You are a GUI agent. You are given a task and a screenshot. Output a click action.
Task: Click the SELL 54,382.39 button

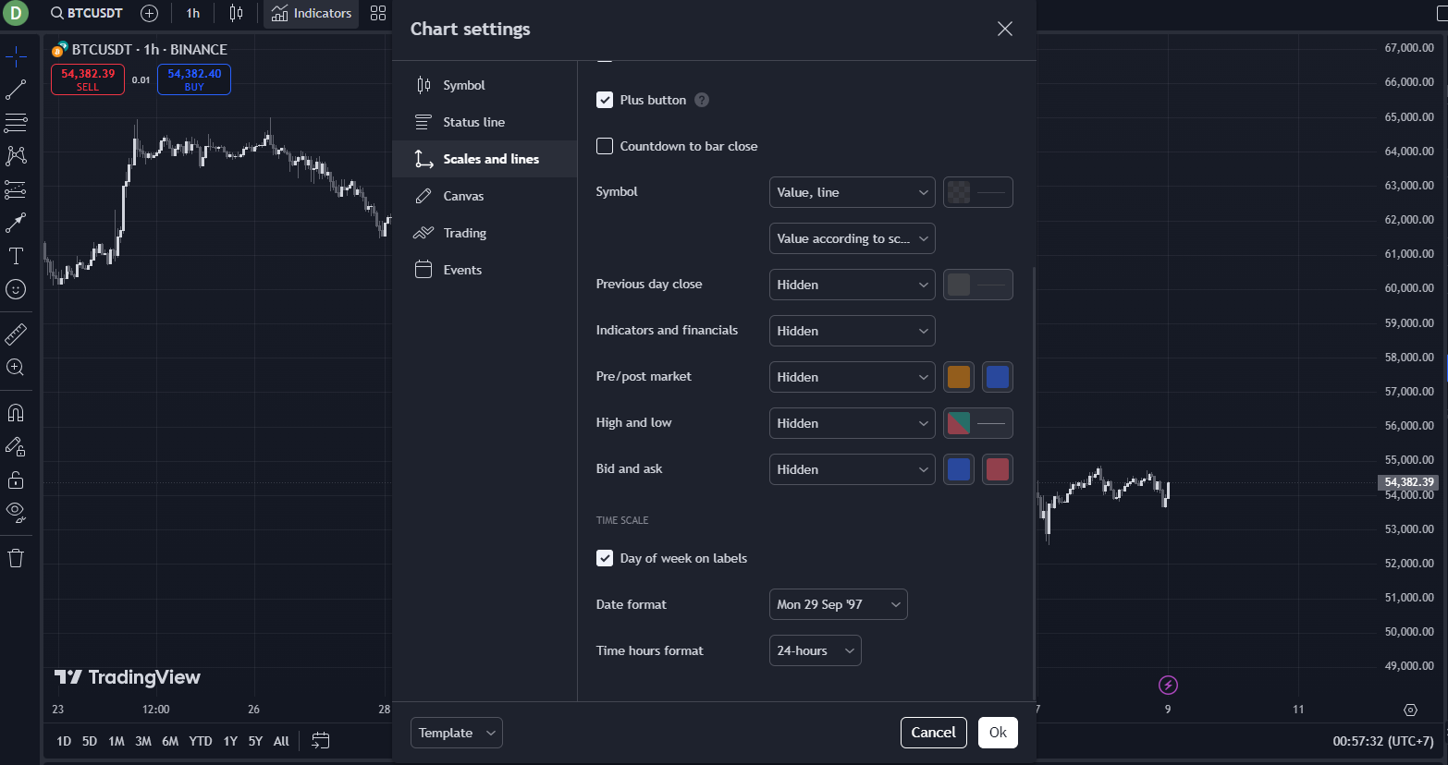88,79
